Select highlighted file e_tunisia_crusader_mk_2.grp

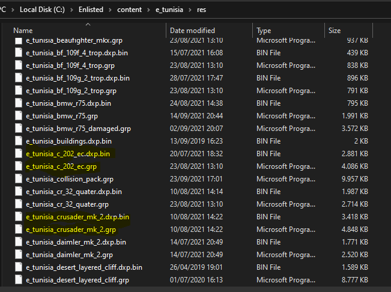coord(71,230)
